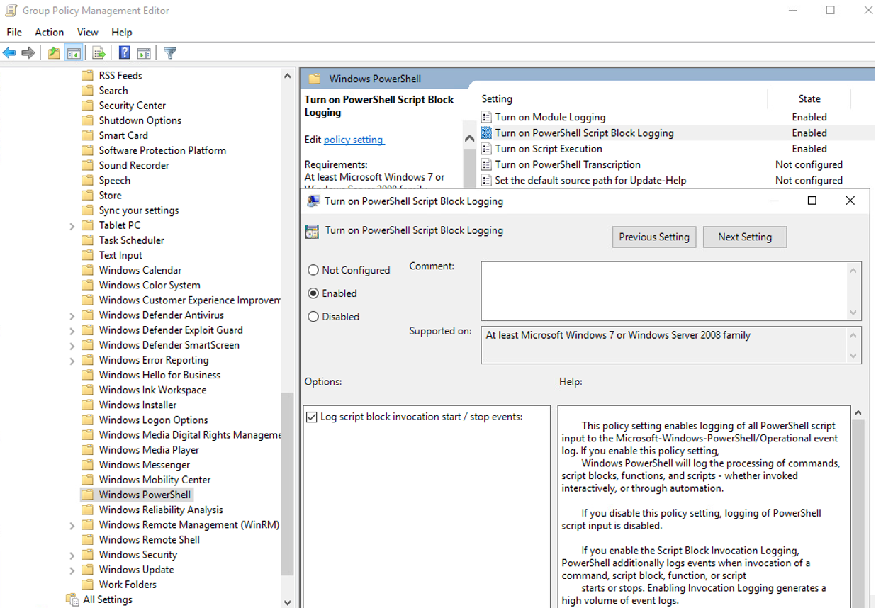The height and width of the screenshot is (608, 876).
Task: Select the Not Configured radio button
Action: pos(313,270)
